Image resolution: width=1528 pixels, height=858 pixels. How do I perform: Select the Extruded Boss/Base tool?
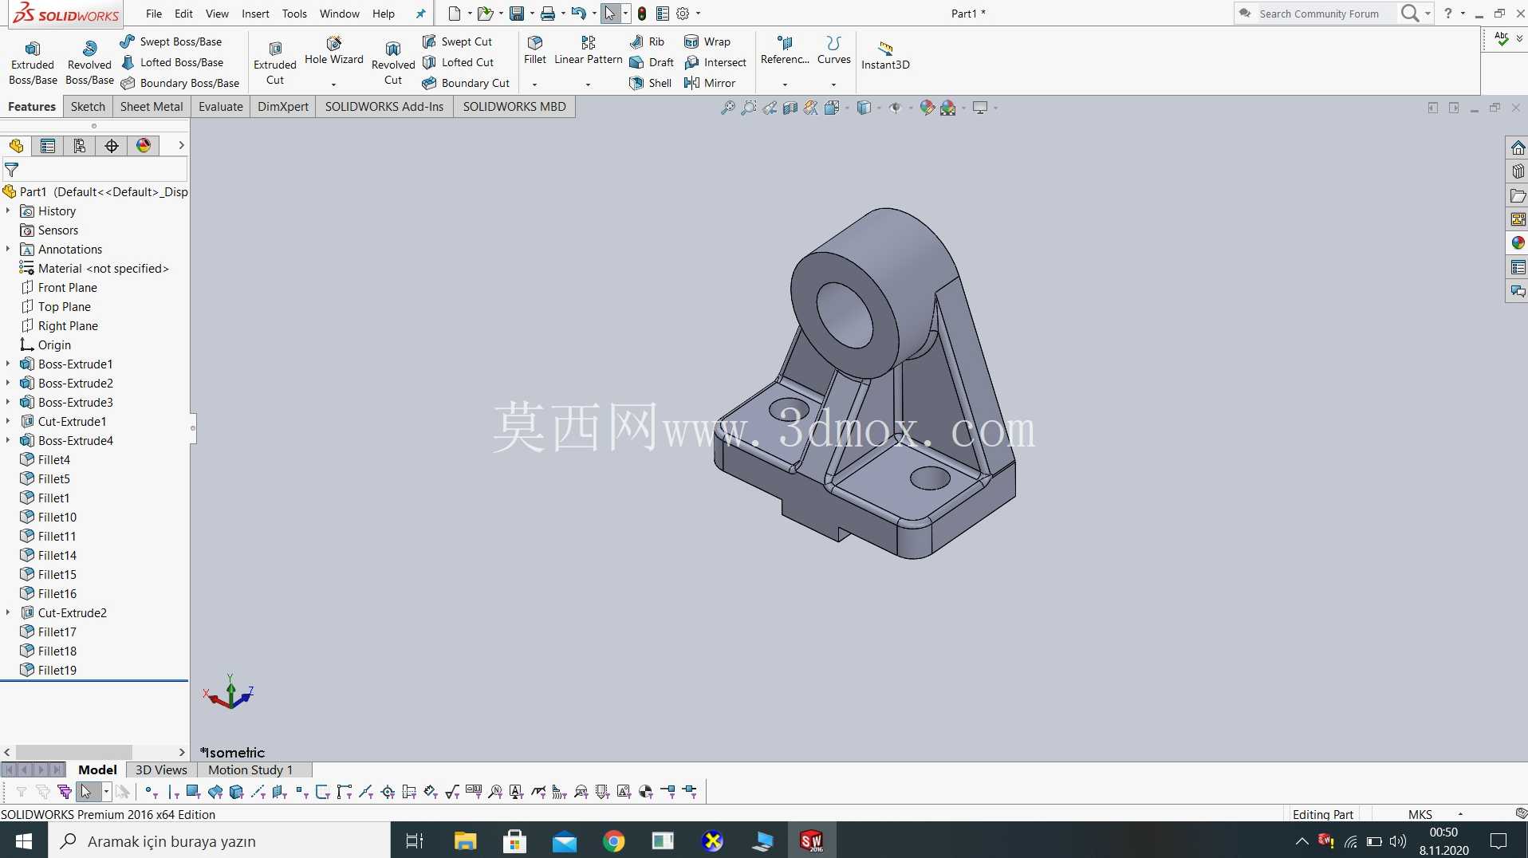click(33, 62)
